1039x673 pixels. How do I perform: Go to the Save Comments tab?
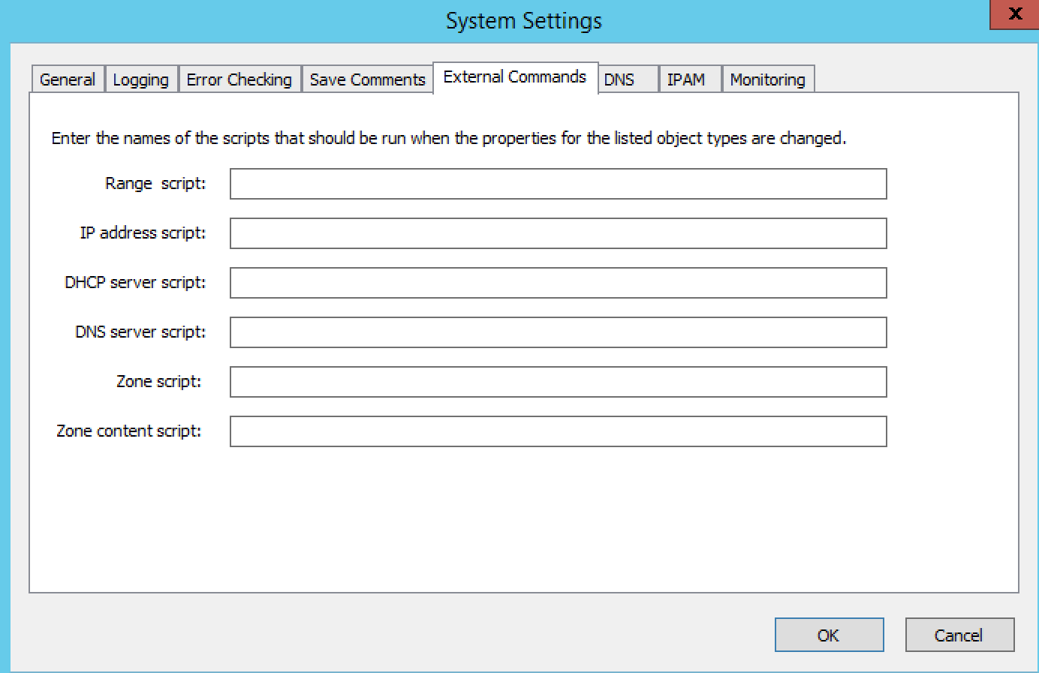click(x=368, y=80)
